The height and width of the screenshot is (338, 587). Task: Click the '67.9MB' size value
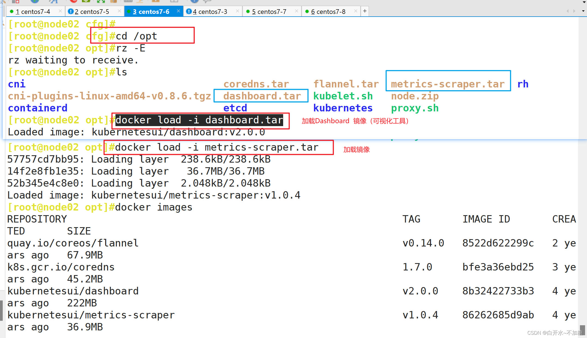pyautogui.click(x=85, y=255)
